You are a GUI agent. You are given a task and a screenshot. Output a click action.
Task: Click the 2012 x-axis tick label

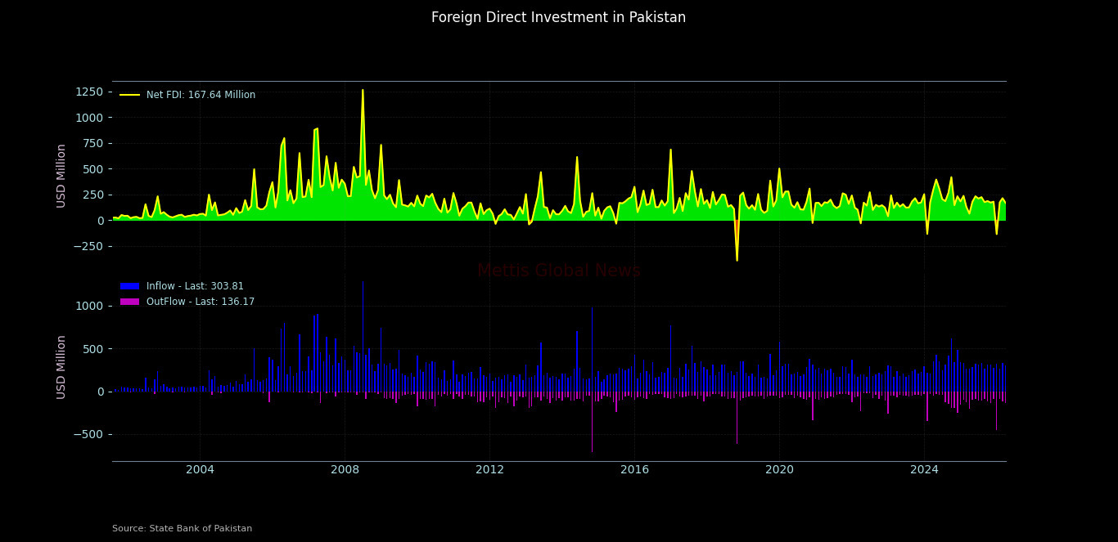pyautogui.click(x=489, y=469)
